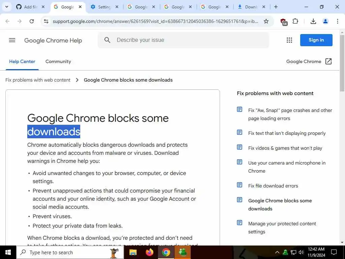This screenshot has height=259, width=345.
Task: Open the Chrome profile avatar
Action: (x=325, y=21)
